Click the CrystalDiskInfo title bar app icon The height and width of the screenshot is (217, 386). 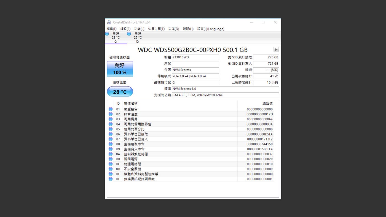[109, 22]
